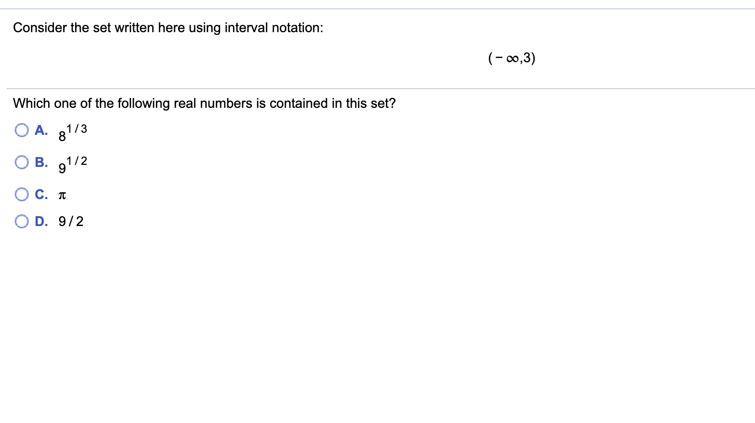Click the bold 'A.' option label
The image size is (755, 423).
click(x=41, y=130)
